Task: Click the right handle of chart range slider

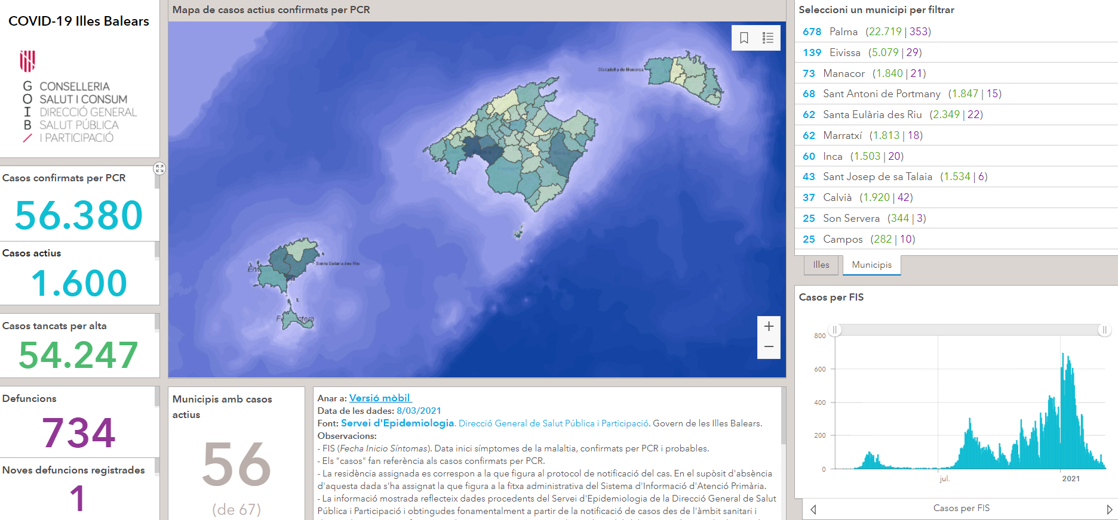Action: click(x=1104, y=330)
